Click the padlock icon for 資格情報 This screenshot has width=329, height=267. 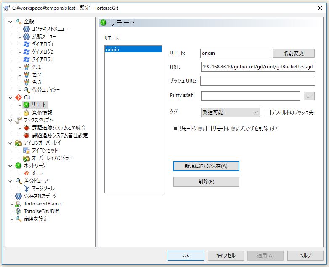27,112
